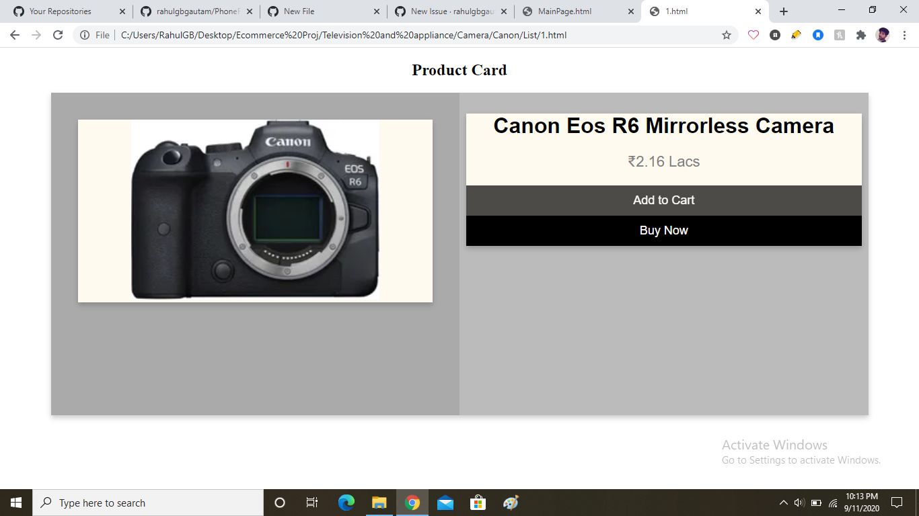Click the Canon EOS R6 camera image
Screen dimensions: 919x516
pos(255,210)
